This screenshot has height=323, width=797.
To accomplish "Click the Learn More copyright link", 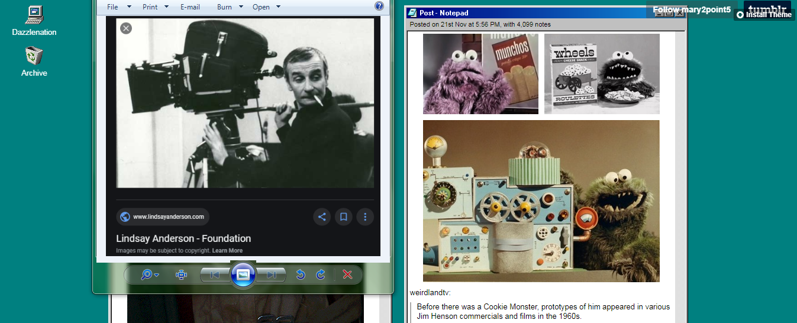I will click(x=227, y=251).
